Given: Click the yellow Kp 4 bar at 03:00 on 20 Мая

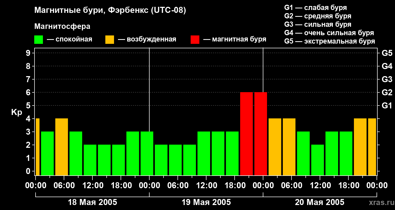Looking at the screenshot, I should pyautogui.click(x=275, y=147).
